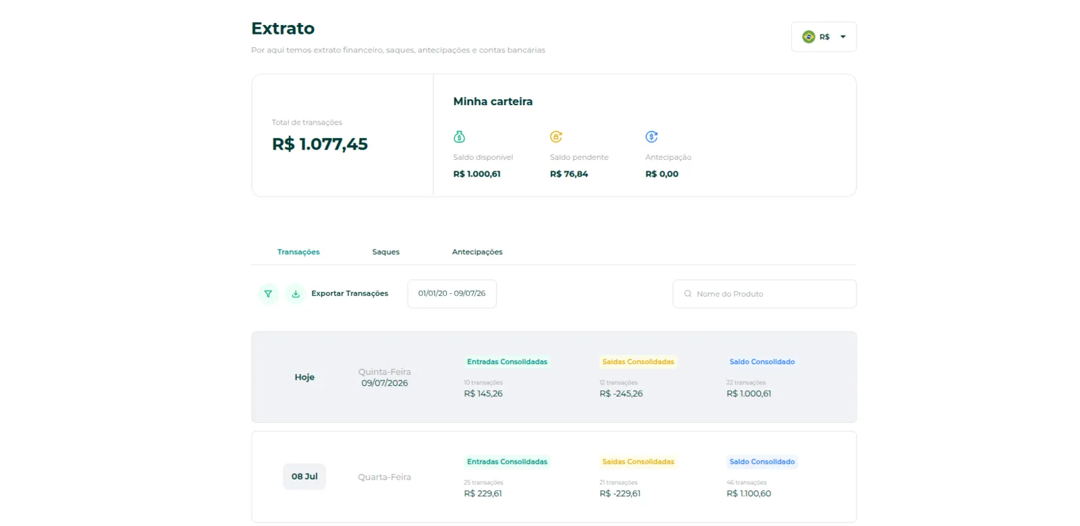The image size is (1080, 526).
Task: Click the Minha carteira heading
Action: [x=493, y=102]
